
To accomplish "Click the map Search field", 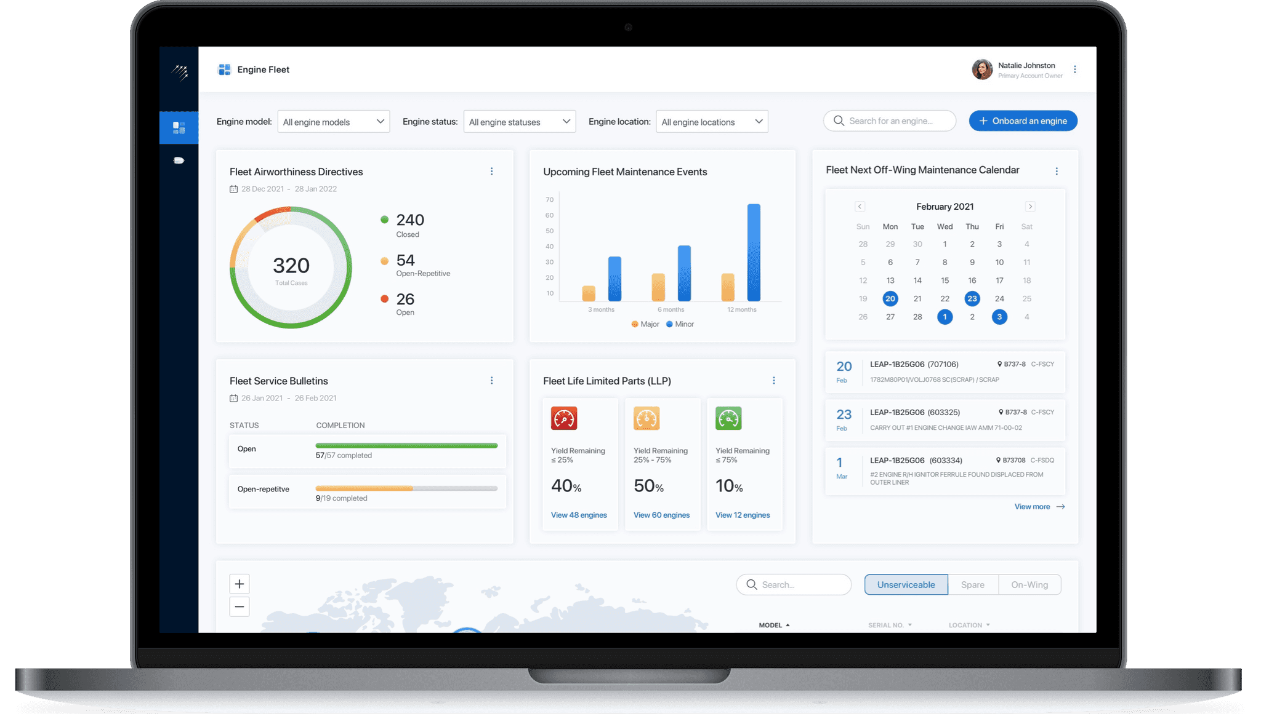I will [794, 585].
